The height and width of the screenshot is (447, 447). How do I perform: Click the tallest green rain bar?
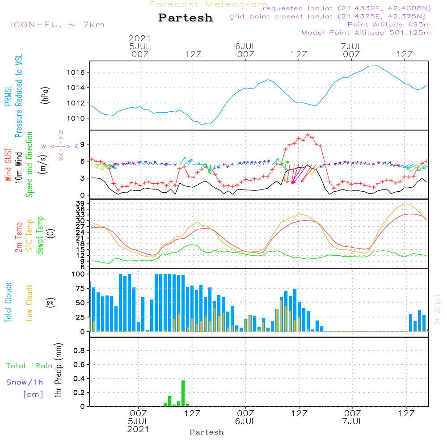(x=183, y=393)
